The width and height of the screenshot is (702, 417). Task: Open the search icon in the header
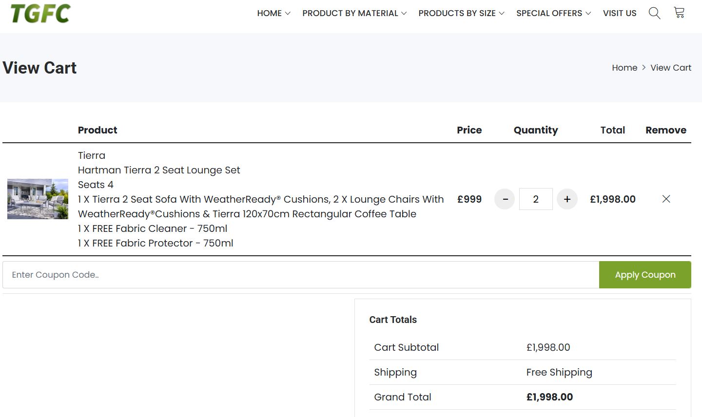coord(654,13)
